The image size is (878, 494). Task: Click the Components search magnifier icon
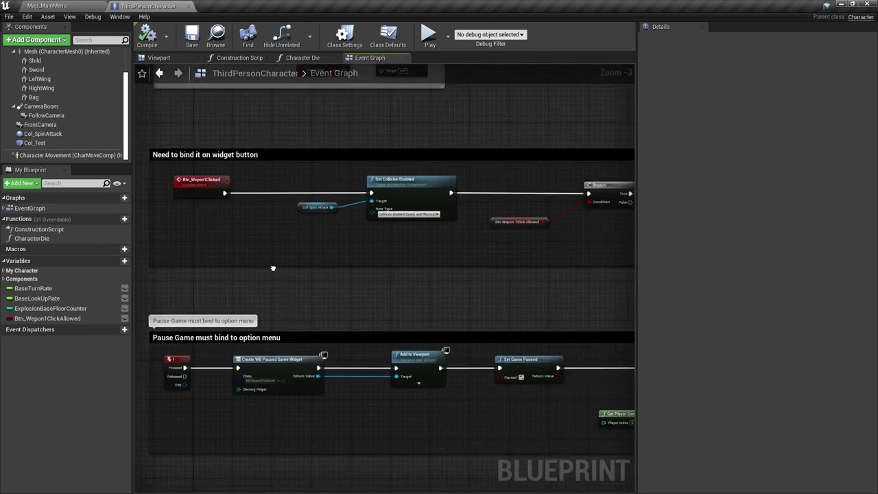click(x=125, y=40)
